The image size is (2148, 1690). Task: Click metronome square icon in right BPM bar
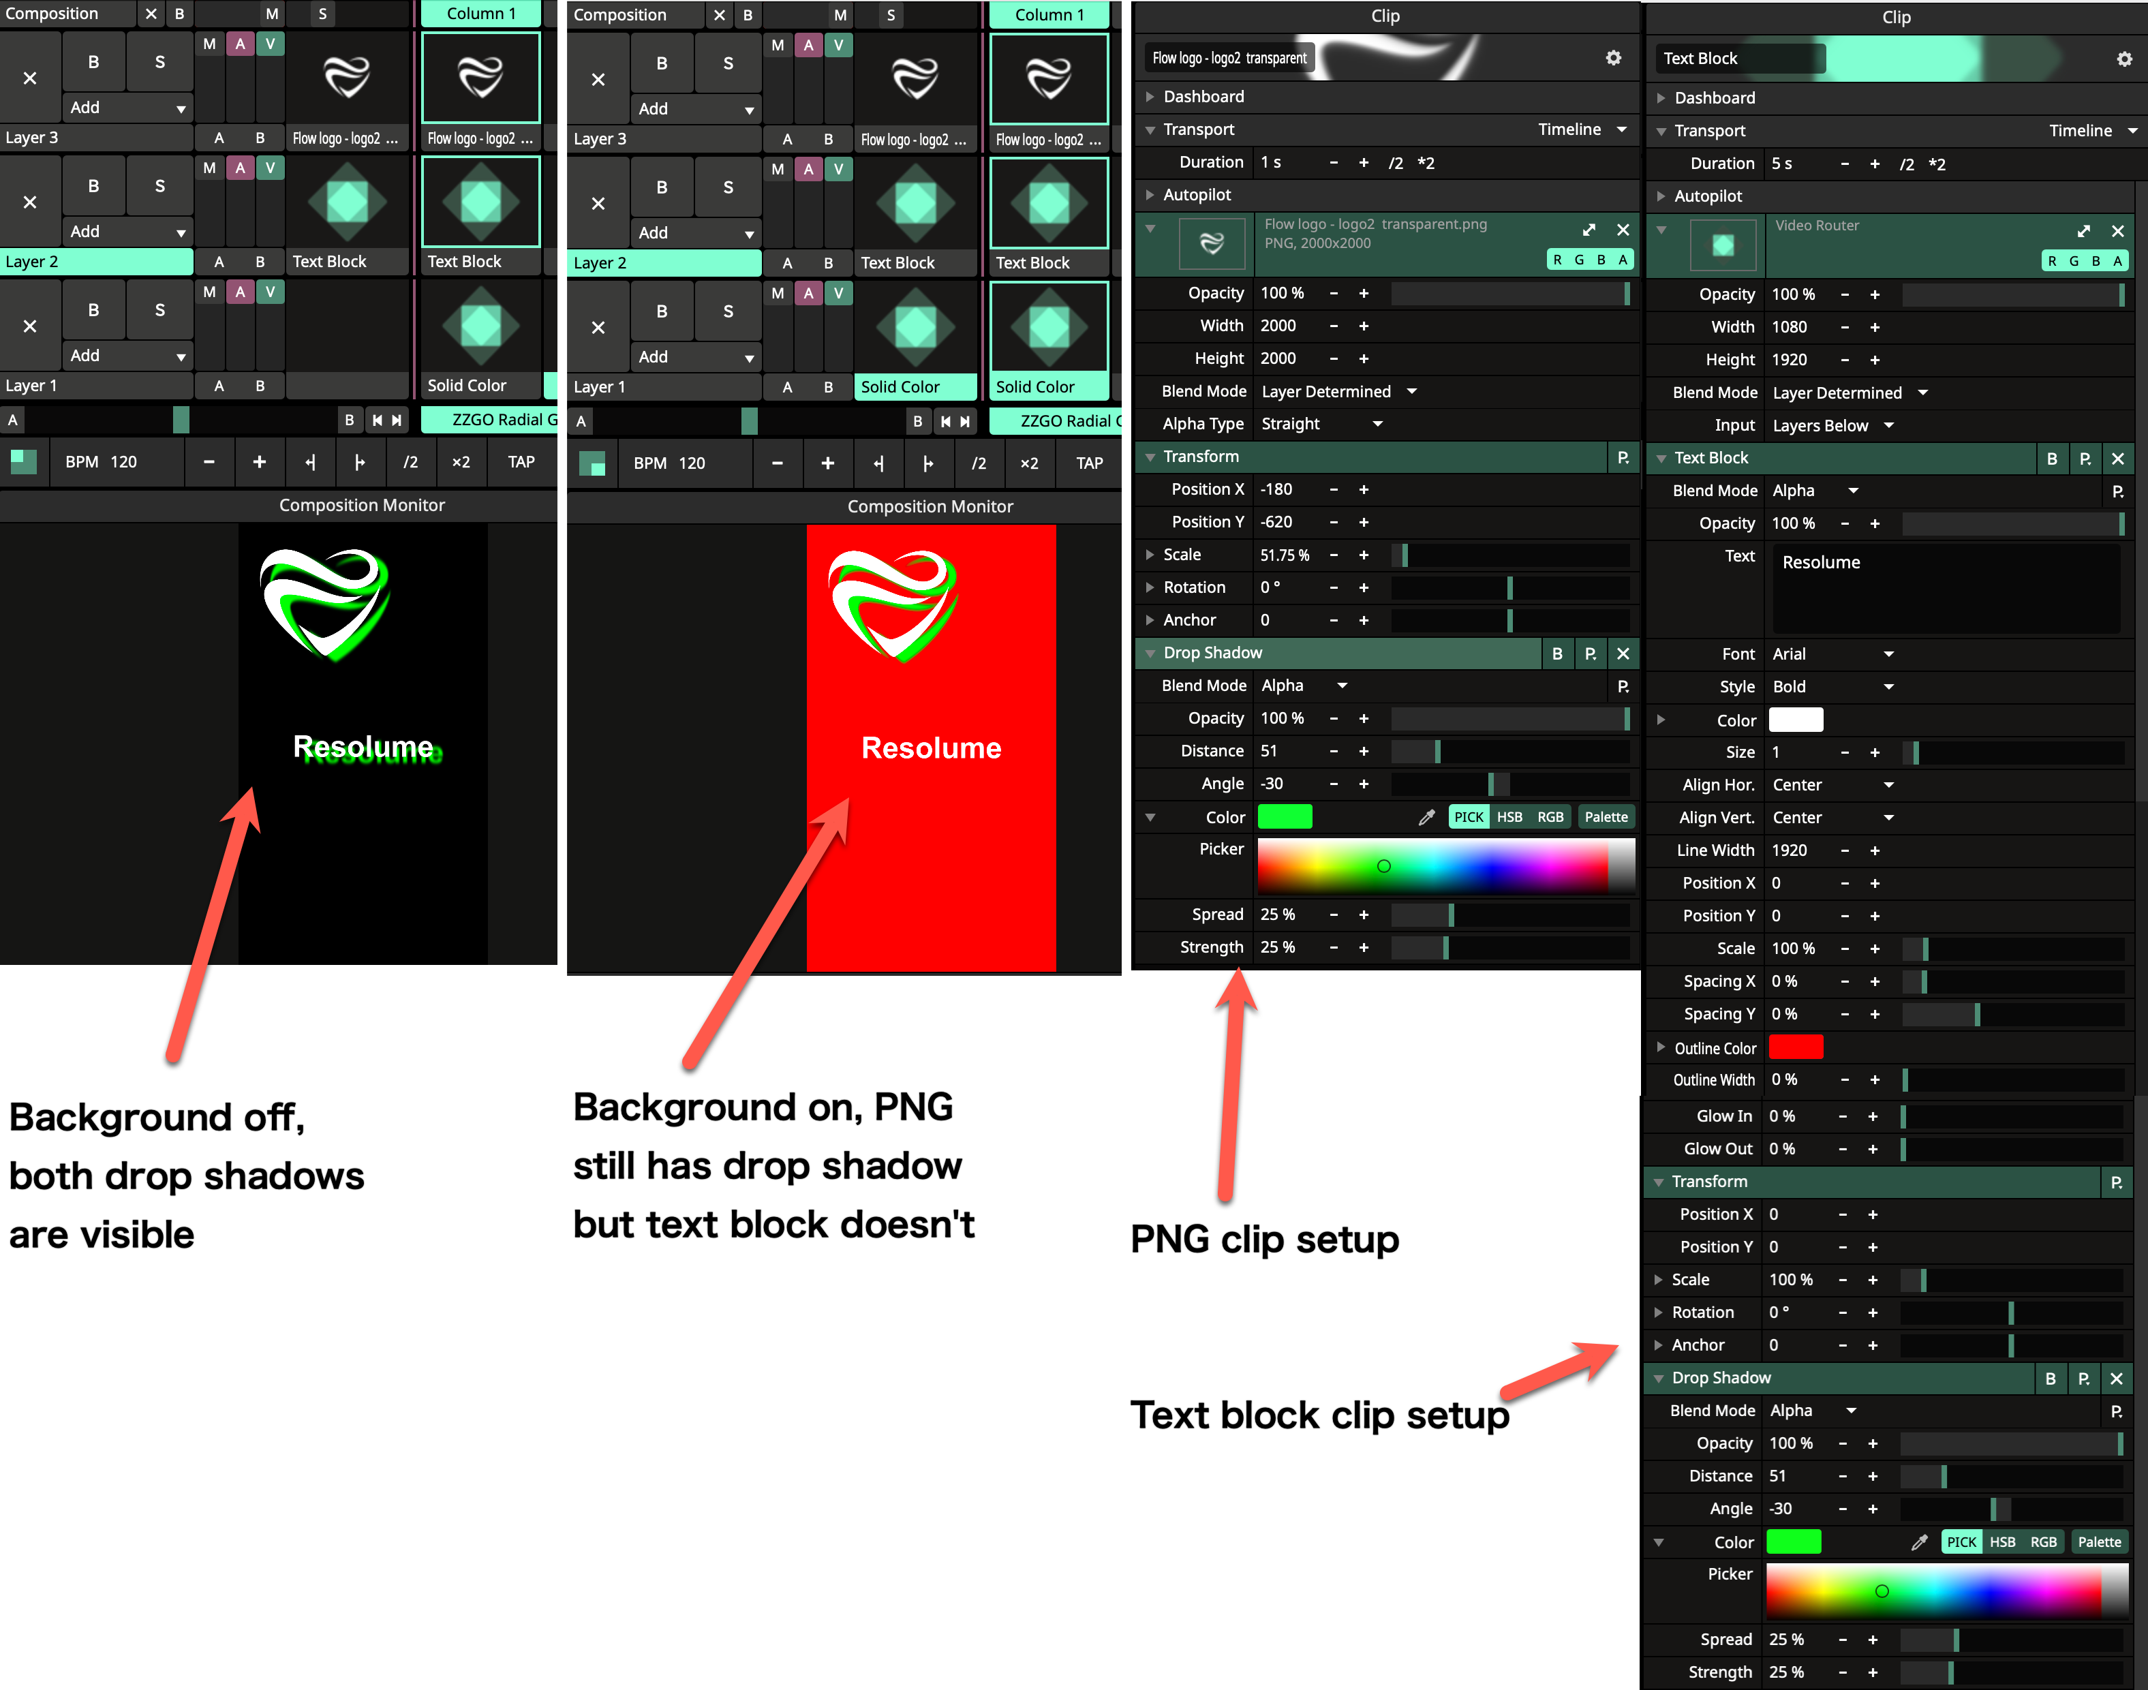(x=592, y=463)
